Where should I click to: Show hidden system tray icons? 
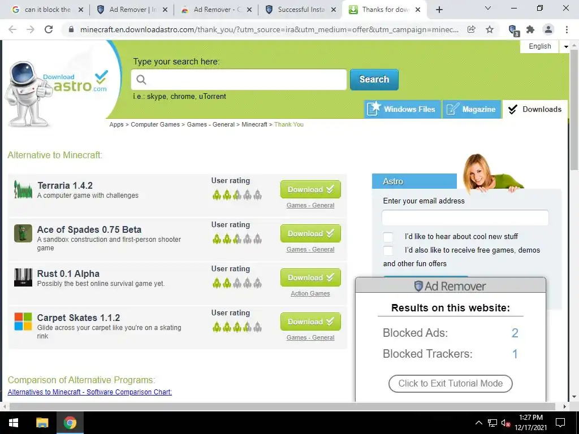(x=478, y=423)
